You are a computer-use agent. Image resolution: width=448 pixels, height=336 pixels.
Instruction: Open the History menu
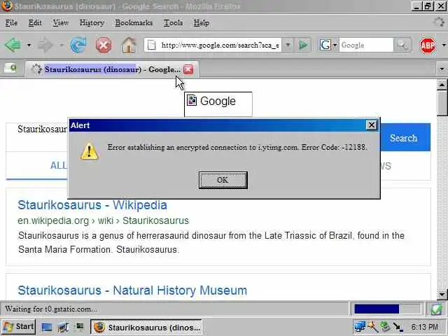point(92,22)
